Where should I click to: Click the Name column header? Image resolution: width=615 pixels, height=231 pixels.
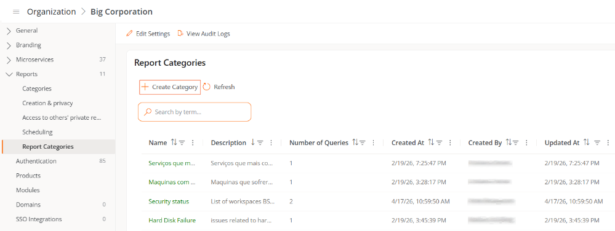[158, 143]
